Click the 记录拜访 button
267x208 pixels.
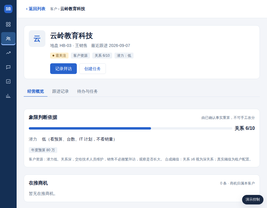pyautogui.click(x=63, y=69)
